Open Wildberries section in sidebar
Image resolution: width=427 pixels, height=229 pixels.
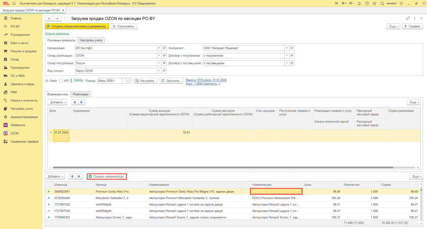pos(18,125)
